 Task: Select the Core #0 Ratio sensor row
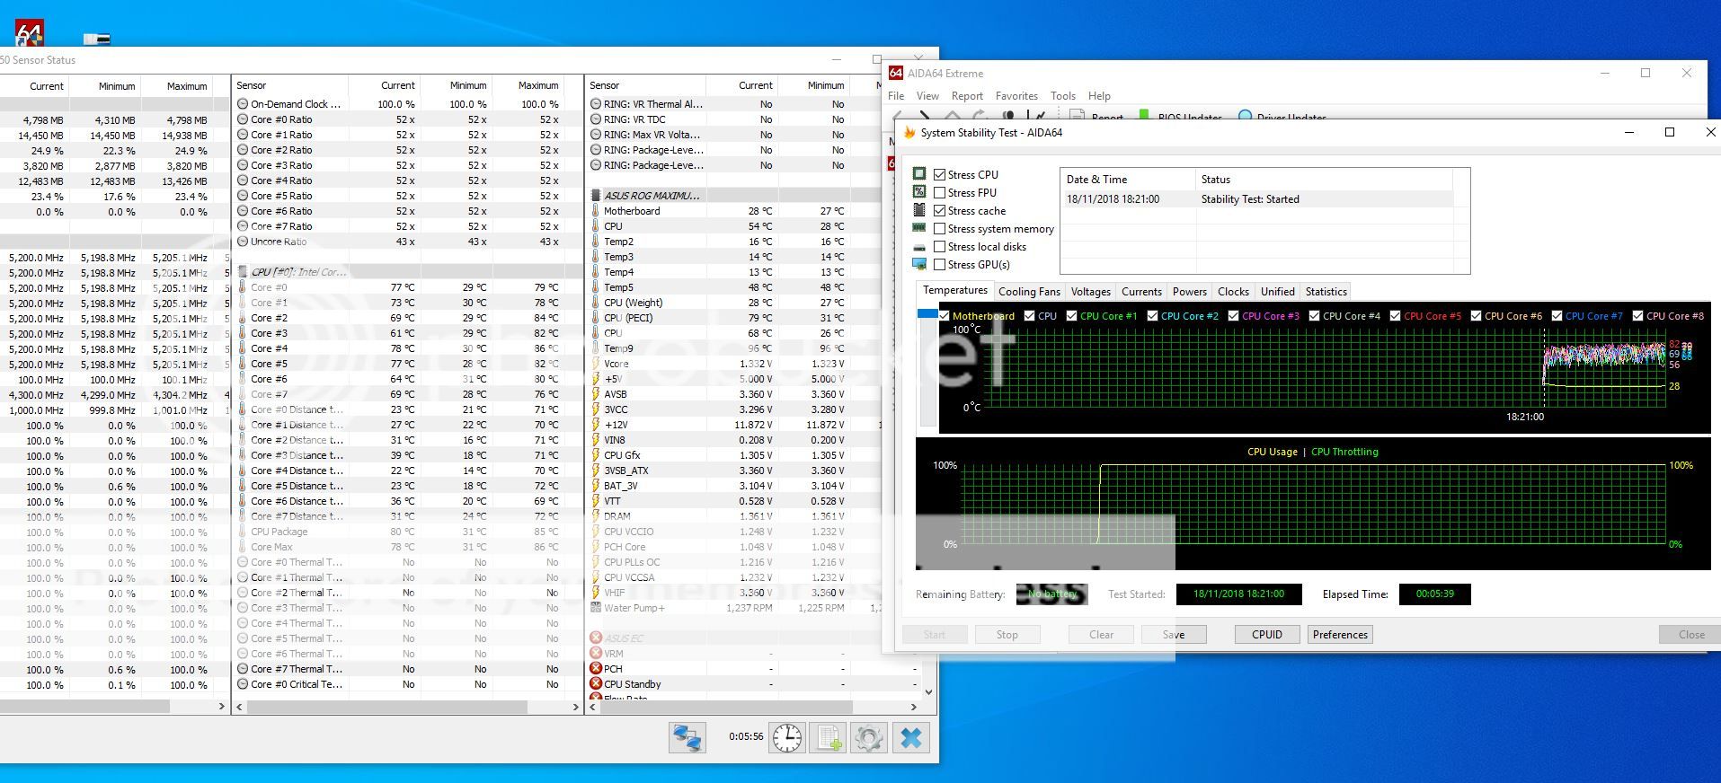click(x=407, y=119)
